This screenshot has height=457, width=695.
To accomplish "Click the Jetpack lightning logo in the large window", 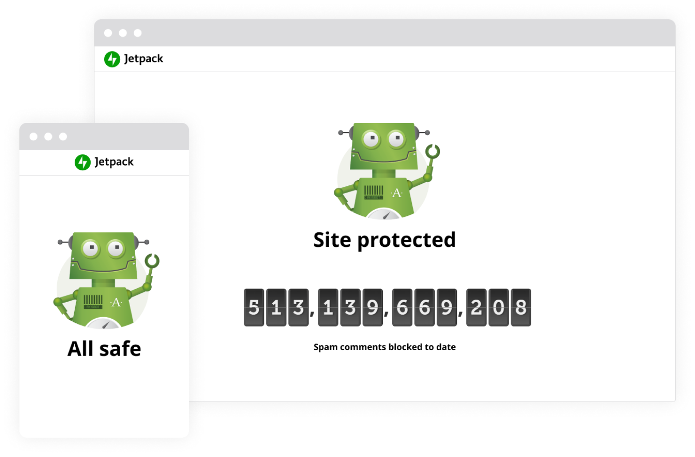I will [x=112, y=59].
